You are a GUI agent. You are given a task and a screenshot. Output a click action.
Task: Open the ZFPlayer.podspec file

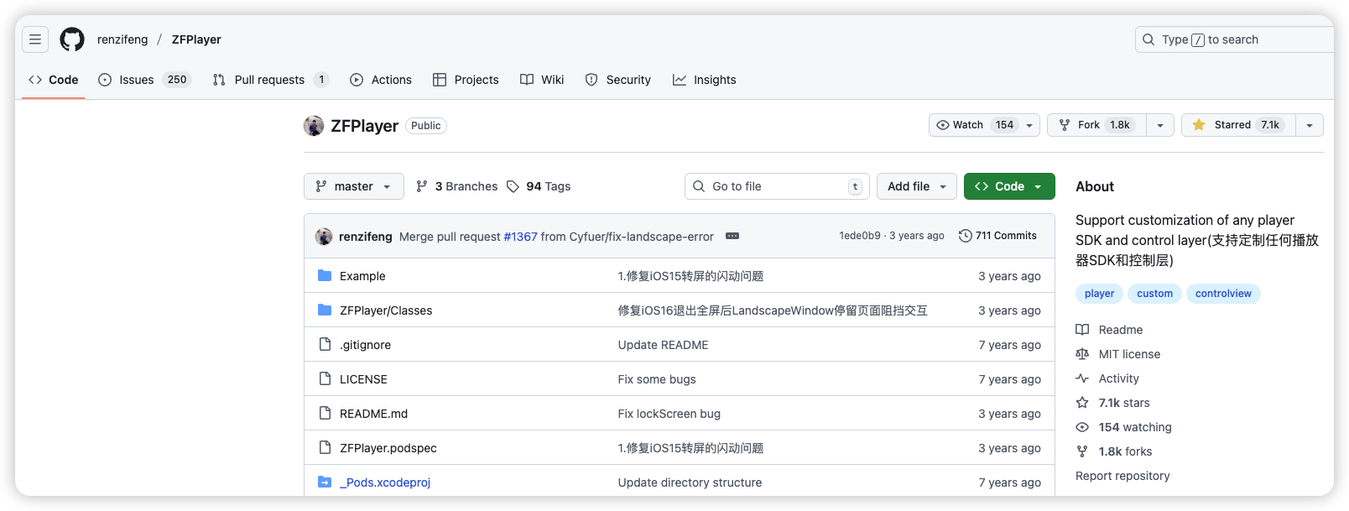[x=388, y=448]
